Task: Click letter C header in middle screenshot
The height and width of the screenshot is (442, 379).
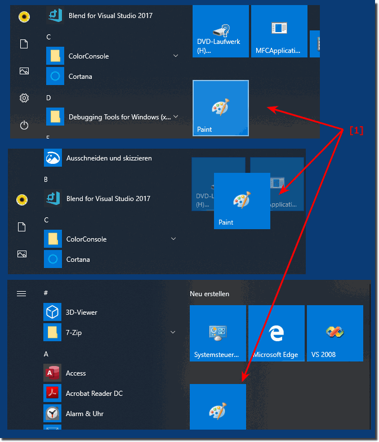Action: (46, 220)
